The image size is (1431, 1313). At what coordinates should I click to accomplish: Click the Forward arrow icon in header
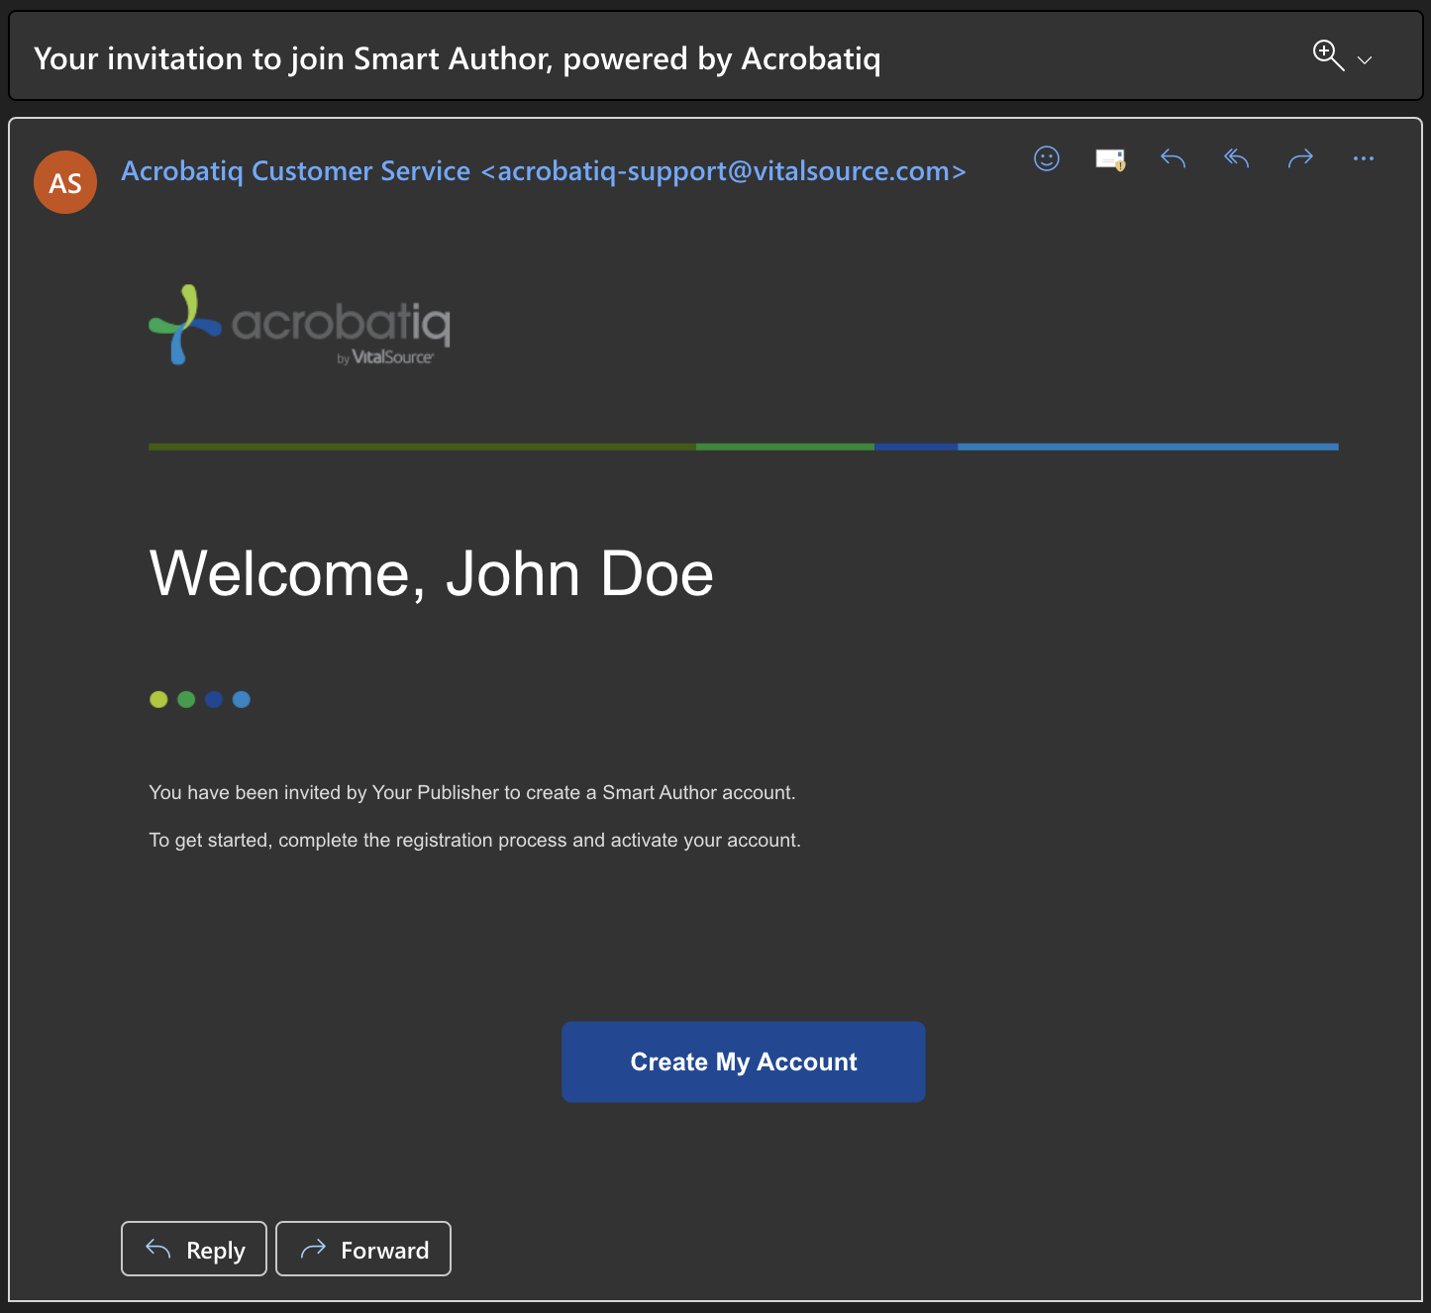point(1300,158)
